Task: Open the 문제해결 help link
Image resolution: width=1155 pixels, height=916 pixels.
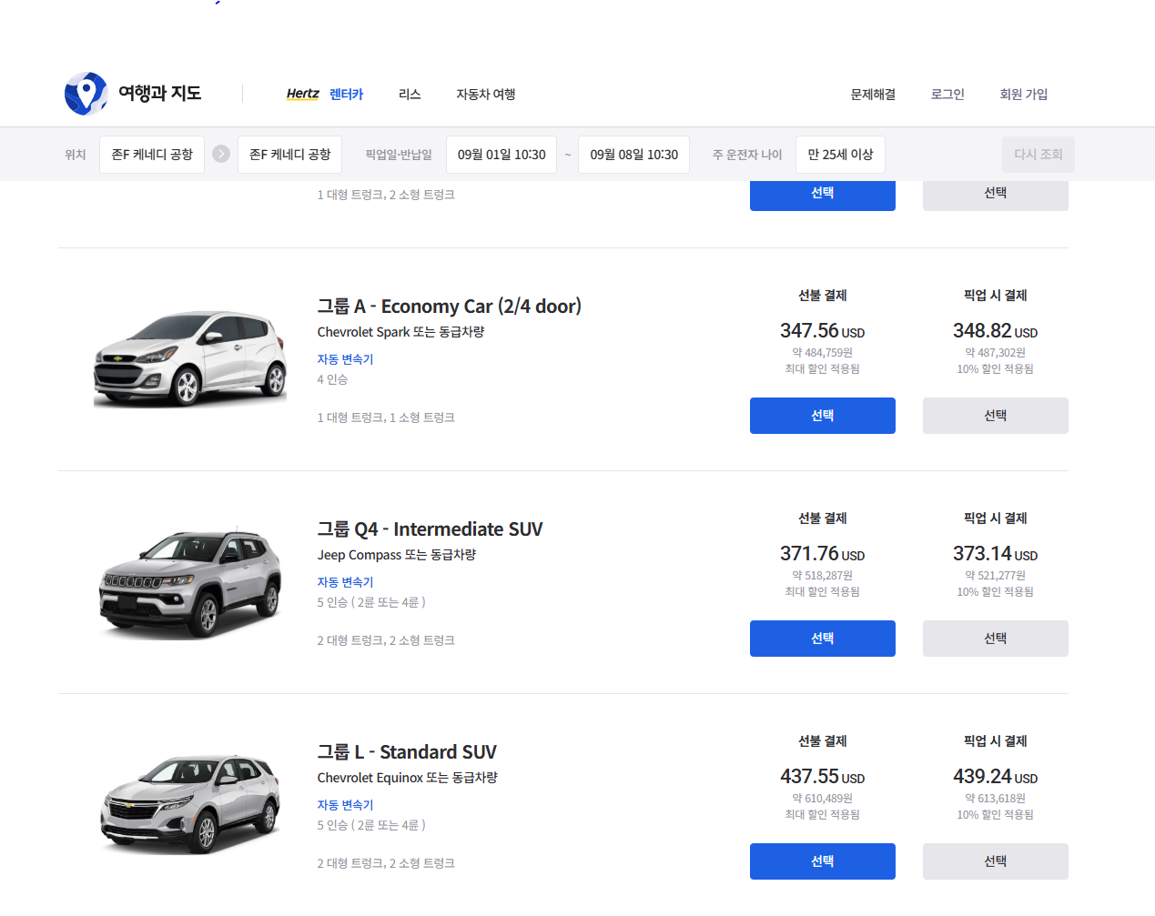Action: pos(873,94)
